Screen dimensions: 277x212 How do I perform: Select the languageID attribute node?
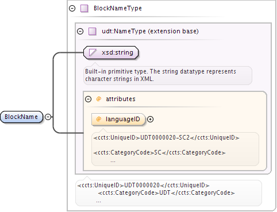point(118,120)
